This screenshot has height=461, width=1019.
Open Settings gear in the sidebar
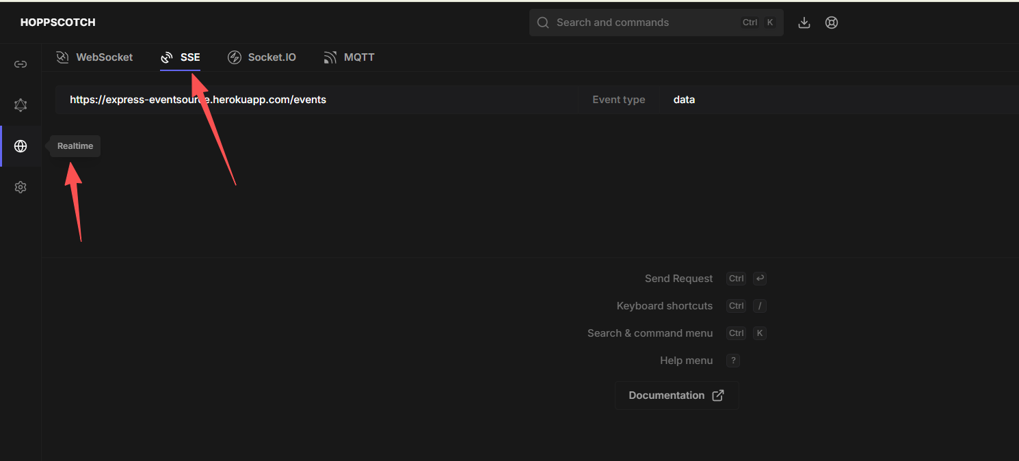[21, 187]
